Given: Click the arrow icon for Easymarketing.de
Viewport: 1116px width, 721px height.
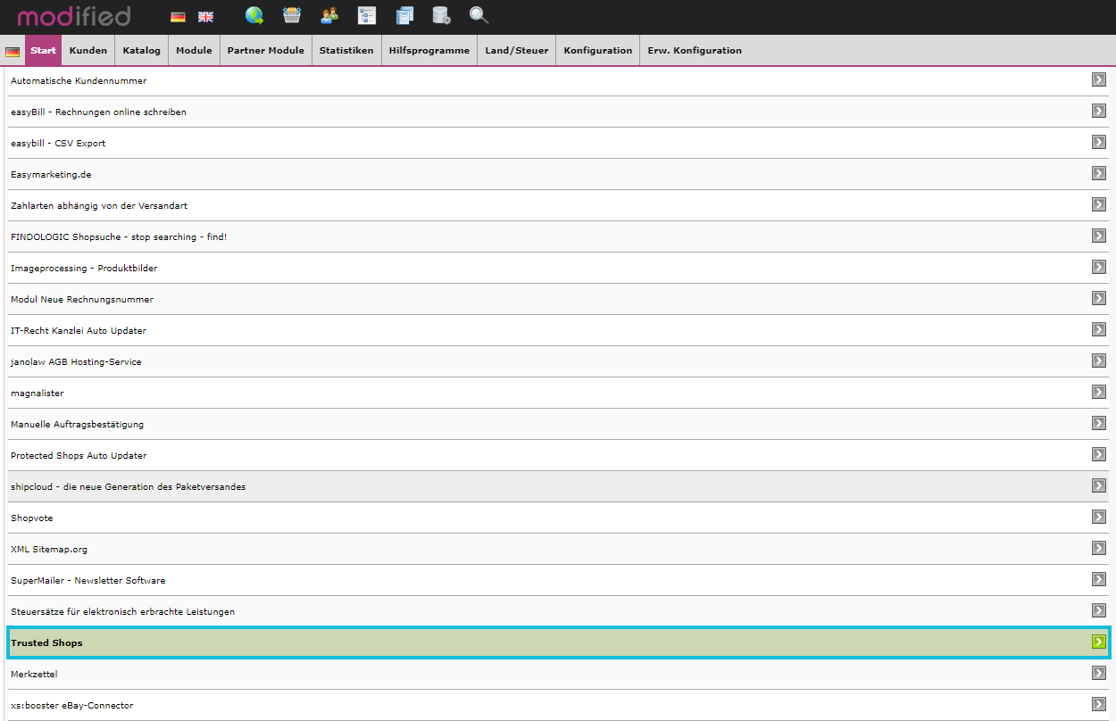Looking at the screenshot, I should tap(1099, 173).
